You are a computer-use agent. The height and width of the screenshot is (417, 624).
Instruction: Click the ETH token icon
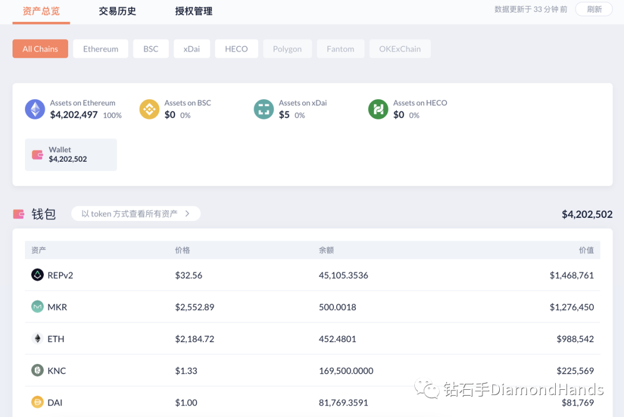tap(38, 338)
